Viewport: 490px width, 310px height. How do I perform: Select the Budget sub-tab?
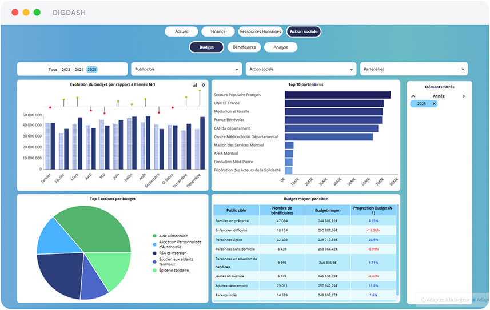206,47
